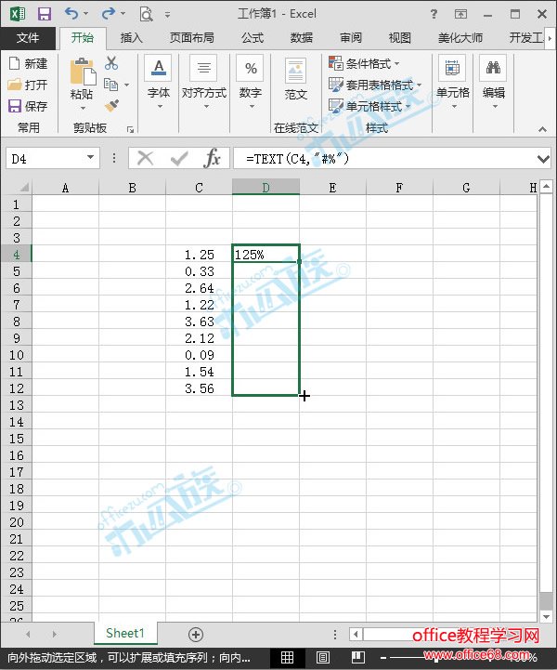Click zoom out minus in status bar
Image resolution: width=557 pixels, height=670 pixels.
point(383,657)
